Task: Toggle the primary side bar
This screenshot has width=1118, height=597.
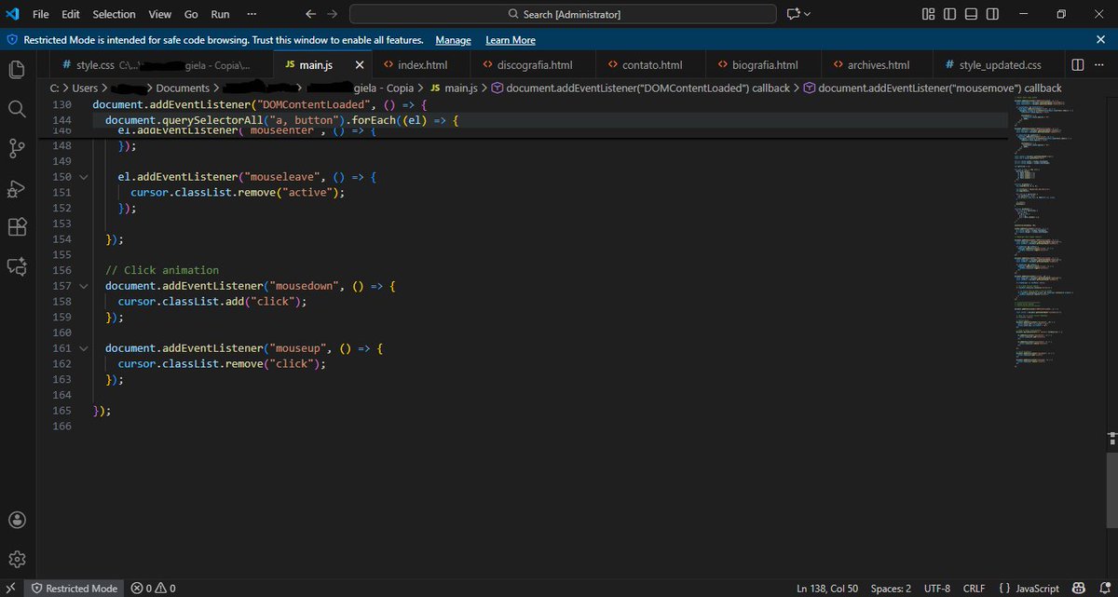Action: [949, 14]
